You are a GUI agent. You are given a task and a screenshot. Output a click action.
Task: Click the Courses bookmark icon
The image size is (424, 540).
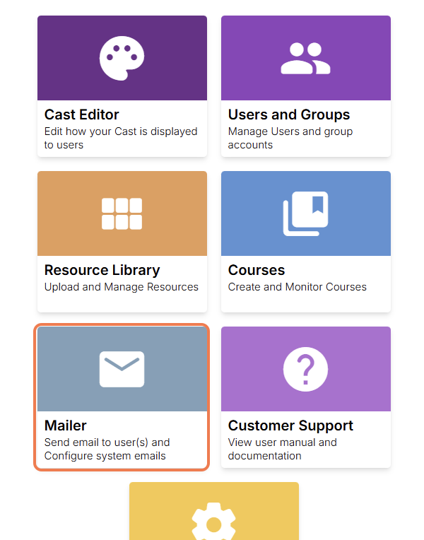click(x=305, y=213)
